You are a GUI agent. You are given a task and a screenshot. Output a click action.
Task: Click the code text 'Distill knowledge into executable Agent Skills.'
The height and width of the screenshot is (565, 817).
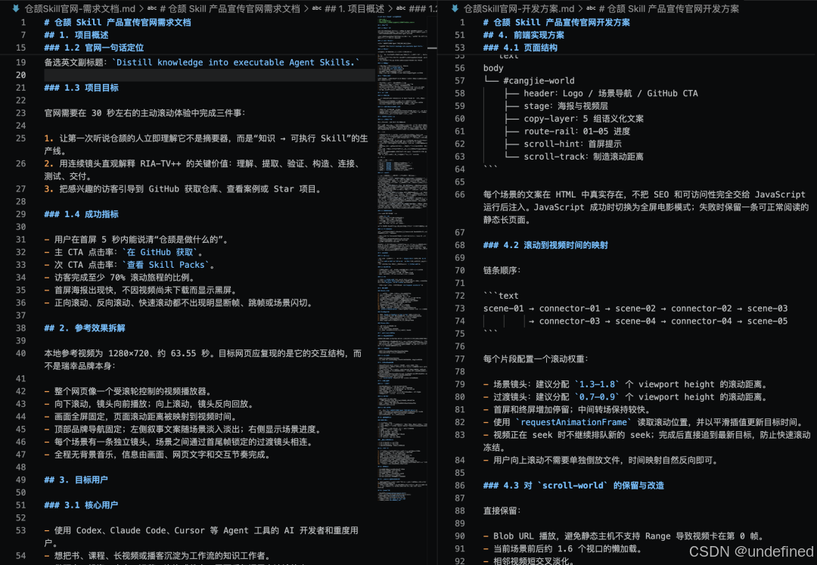(x=235, y=63)
